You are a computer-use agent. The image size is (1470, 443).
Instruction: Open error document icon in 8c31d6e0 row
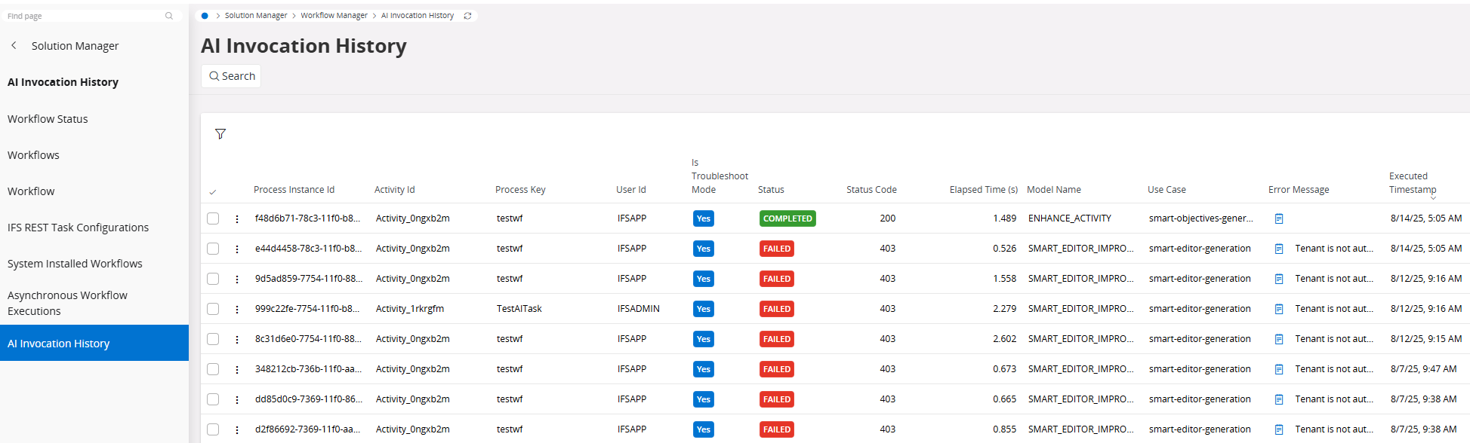pyautogui.click(x=1279, y=339)
